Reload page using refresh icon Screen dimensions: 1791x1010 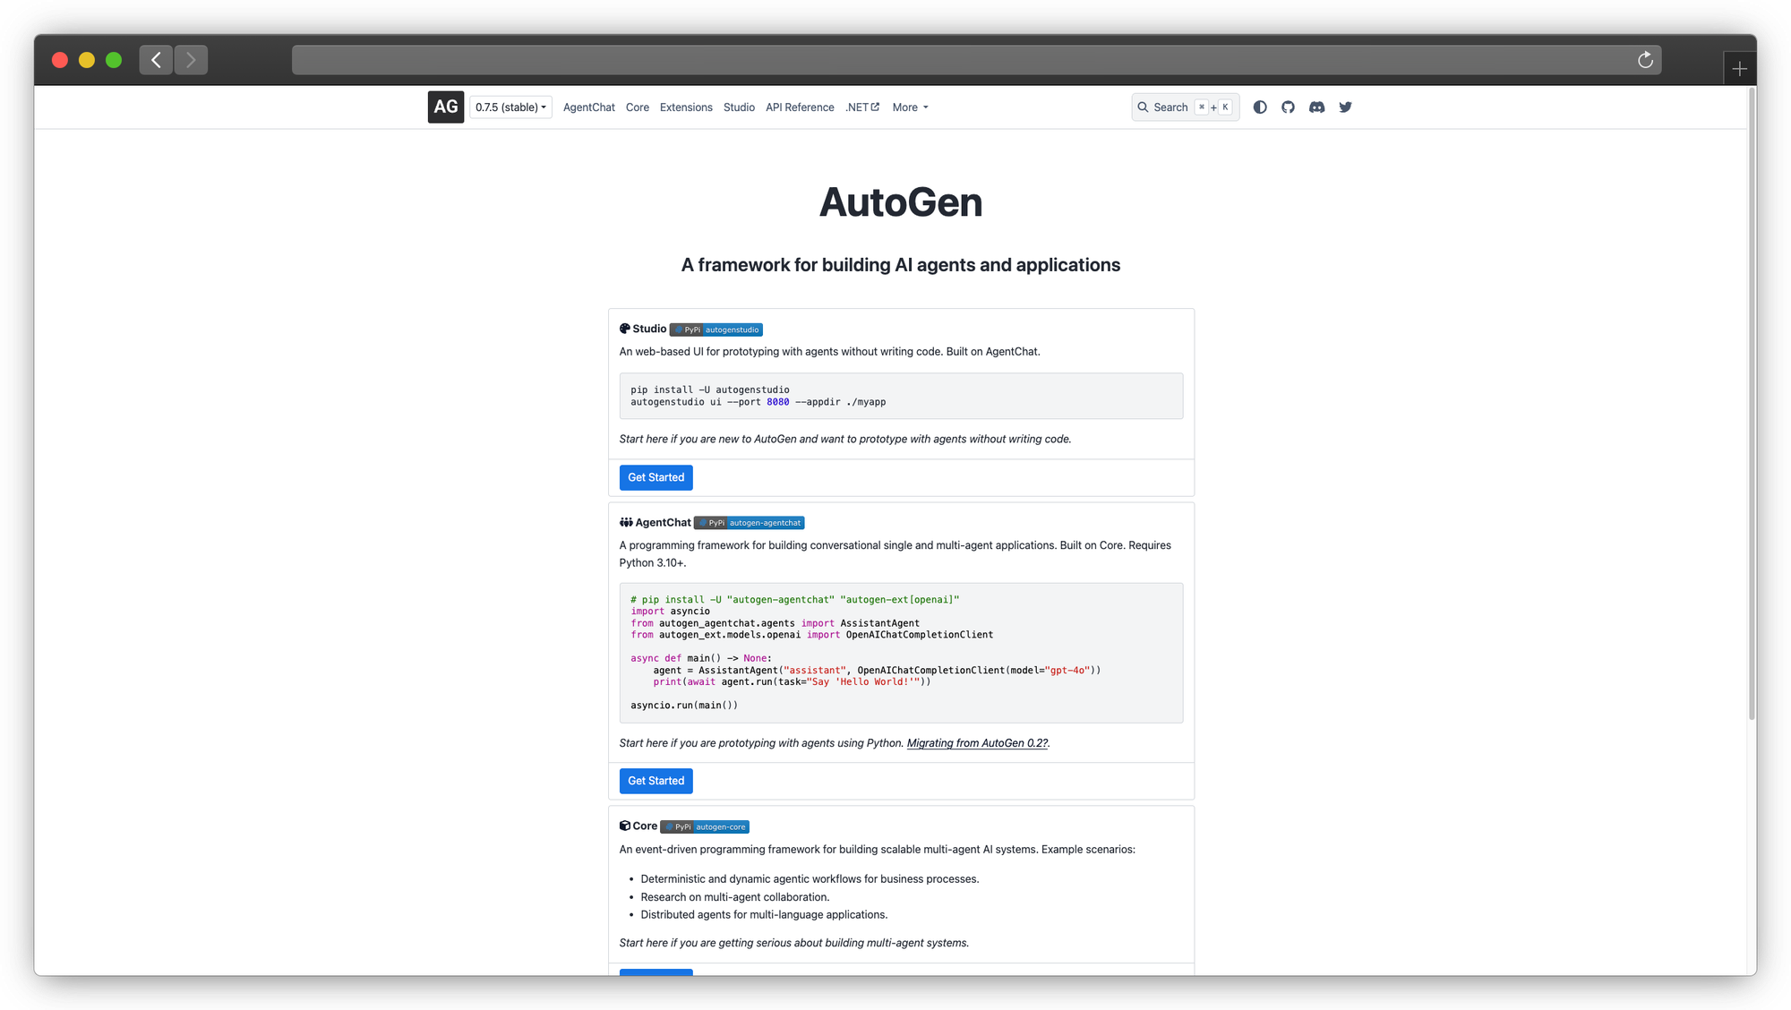click(x=1645, y=60)
